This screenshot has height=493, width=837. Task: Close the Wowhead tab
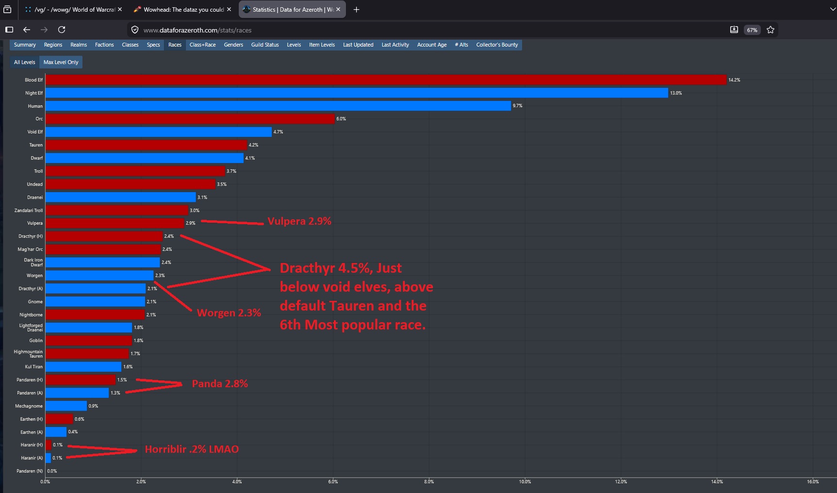pyautogui.click(x=229, y=9)
